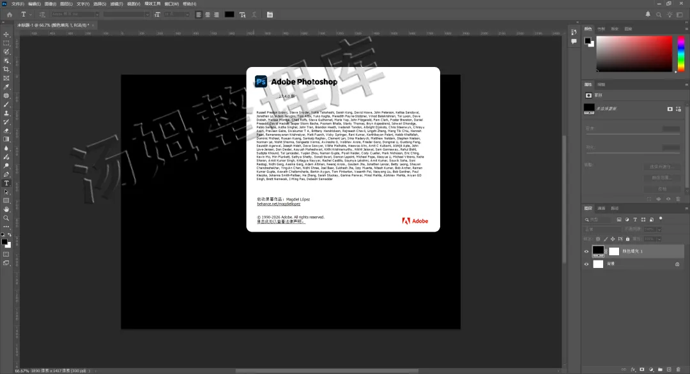Select the Horizontal Type tool in toolbox

click(x=6, y=183)
